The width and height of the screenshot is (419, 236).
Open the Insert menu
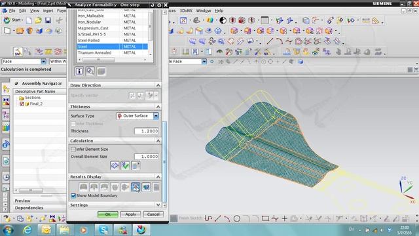(48, 10)
